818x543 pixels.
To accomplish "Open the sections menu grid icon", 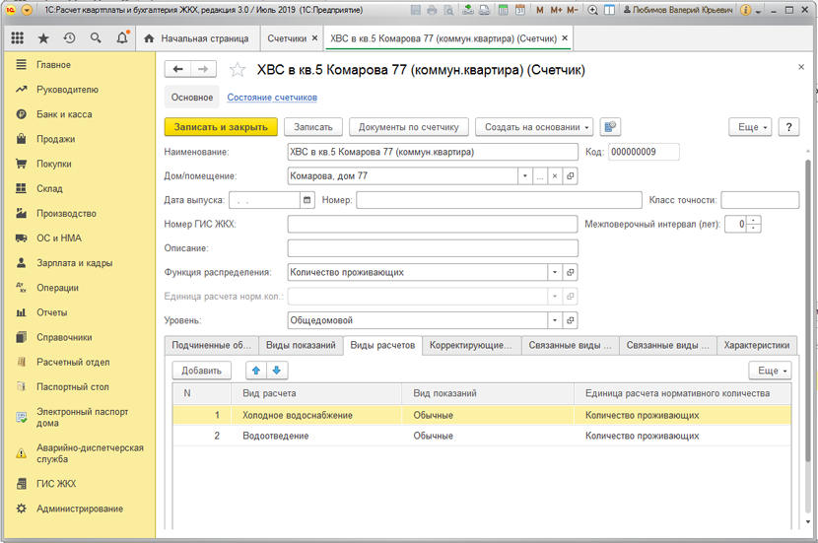I will [x=18, y=38].
